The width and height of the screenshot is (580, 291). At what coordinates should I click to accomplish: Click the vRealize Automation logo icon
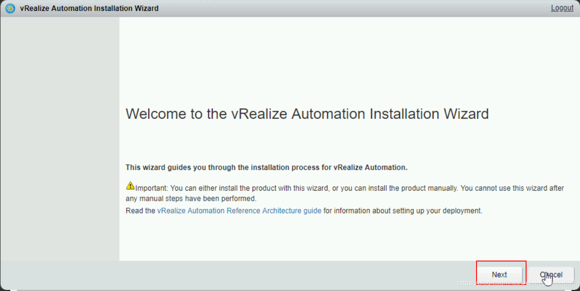pyautogui.click(x=10, y=8)
